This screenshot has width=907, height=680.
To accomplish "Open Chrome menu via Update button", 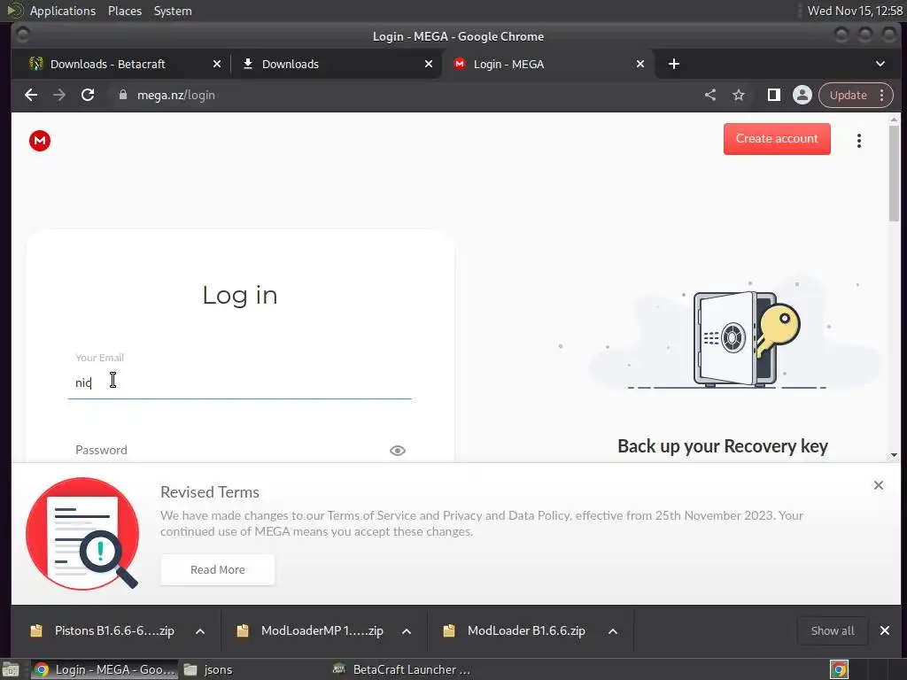I will 856,95.
